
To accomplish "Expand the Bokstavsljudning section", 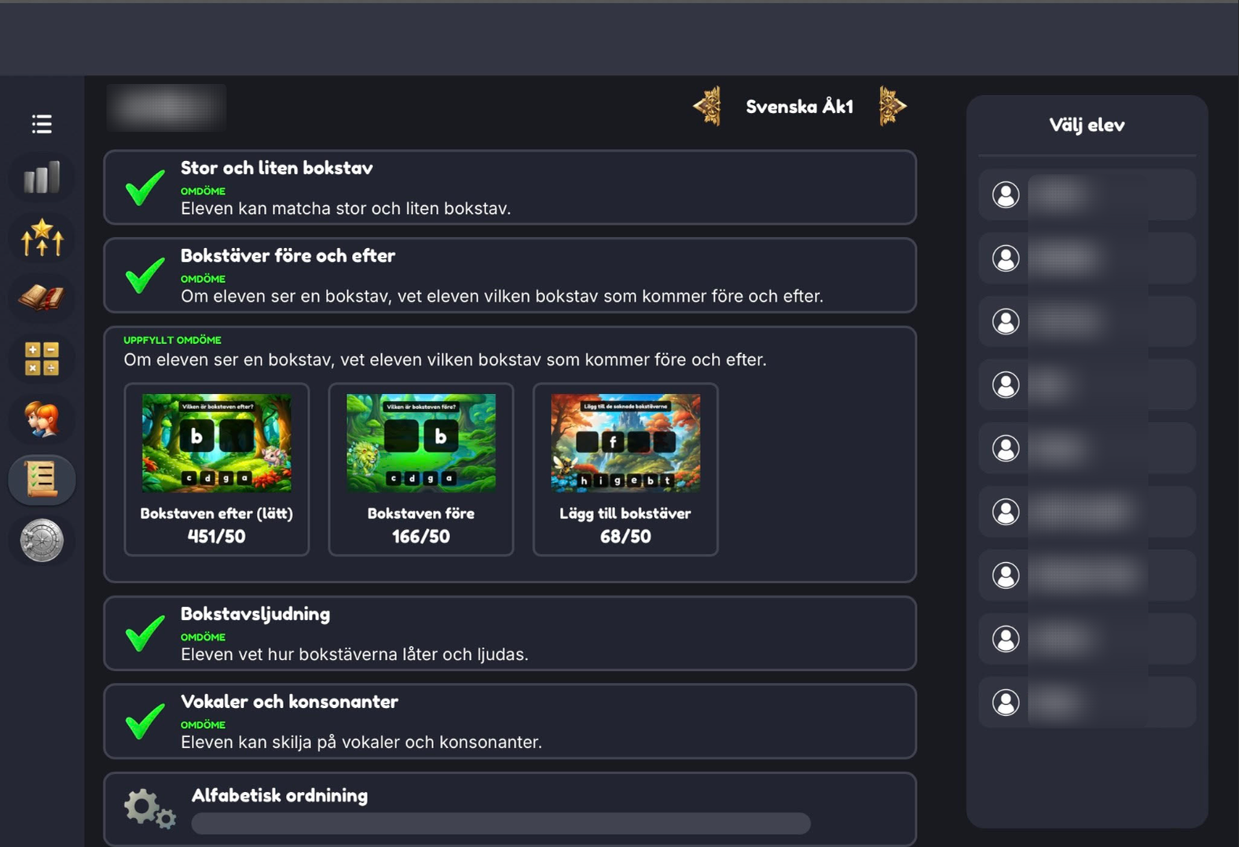I will (x=509, y=633).
